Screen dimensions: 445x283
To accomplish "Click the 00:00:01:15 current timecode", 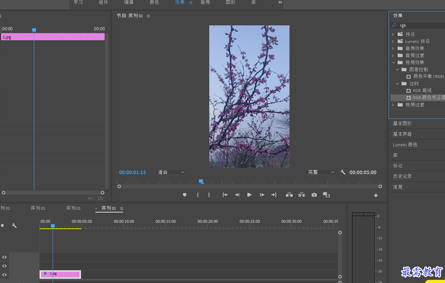I will (133, 172).
